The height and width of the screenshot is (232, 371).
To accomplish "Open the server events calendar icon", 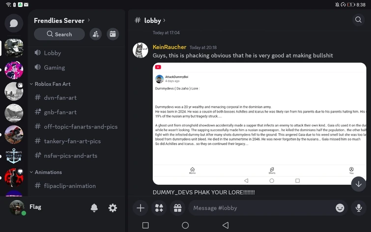I will [113, 34].
